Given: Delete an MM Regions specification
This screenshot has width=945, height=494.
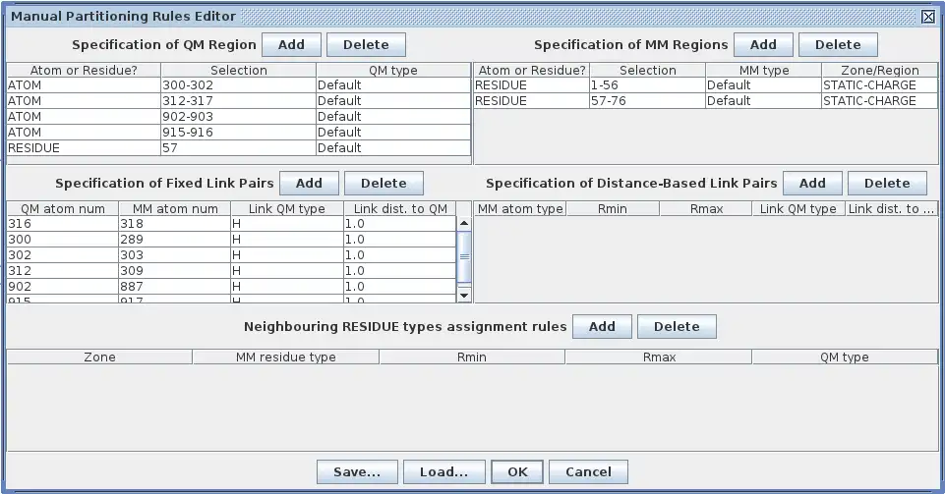Looking at the screenshot, I should click(838, 44).
